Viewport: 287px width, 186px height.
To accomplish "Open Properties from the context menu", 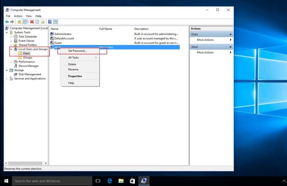I will [x=75, y=76].
